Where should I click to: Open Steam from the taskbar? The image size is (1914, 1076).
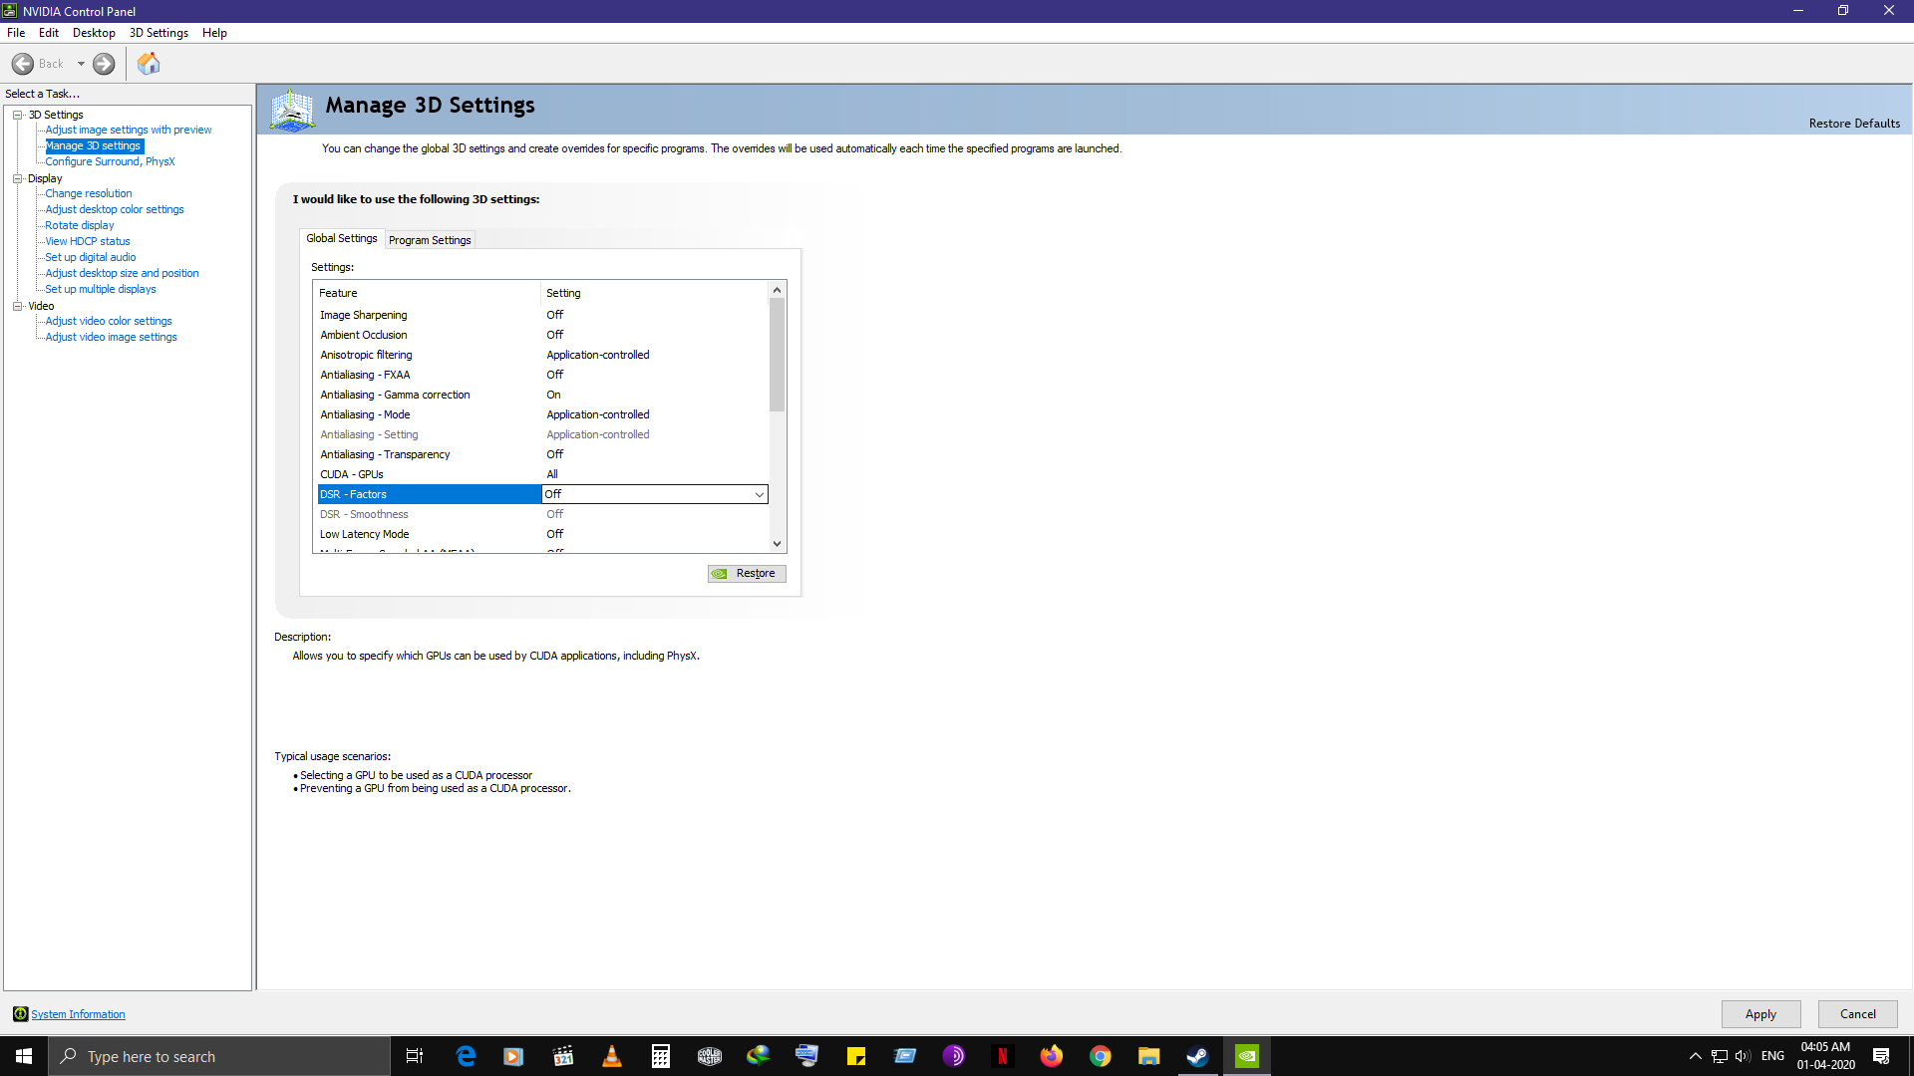[1197, 1056]
